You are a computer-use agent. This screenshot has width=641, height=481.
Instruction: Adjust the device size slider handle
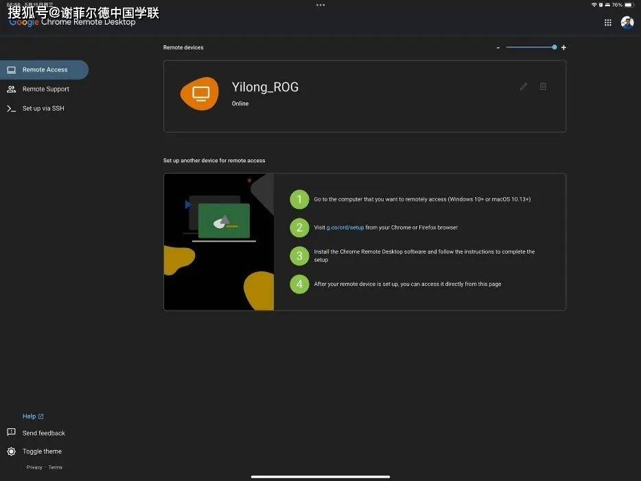coord(555,47)
